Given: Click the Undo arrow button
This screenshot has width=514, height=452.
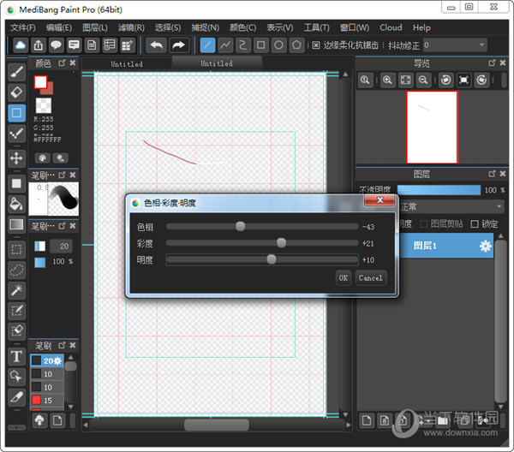Looking at the screenshot, I should point(156,45).
